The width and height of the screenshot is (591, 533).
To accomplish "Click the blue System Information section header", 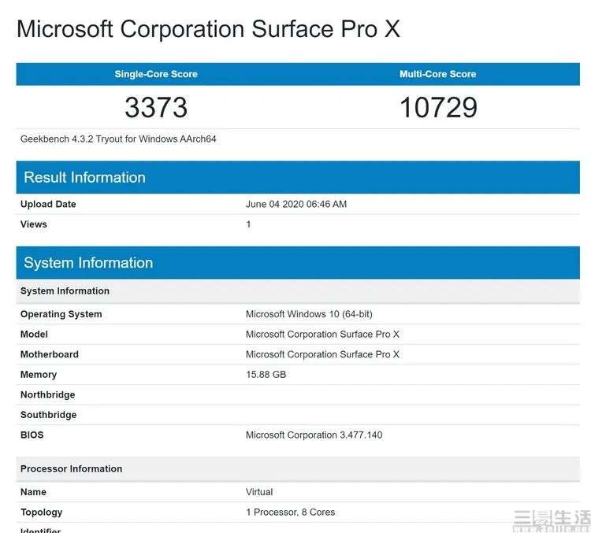I will (88, 263).
